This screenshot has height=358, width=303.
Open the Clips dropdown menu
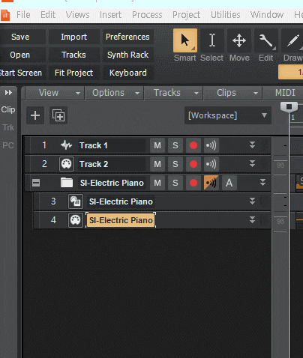tap(232, 93)
